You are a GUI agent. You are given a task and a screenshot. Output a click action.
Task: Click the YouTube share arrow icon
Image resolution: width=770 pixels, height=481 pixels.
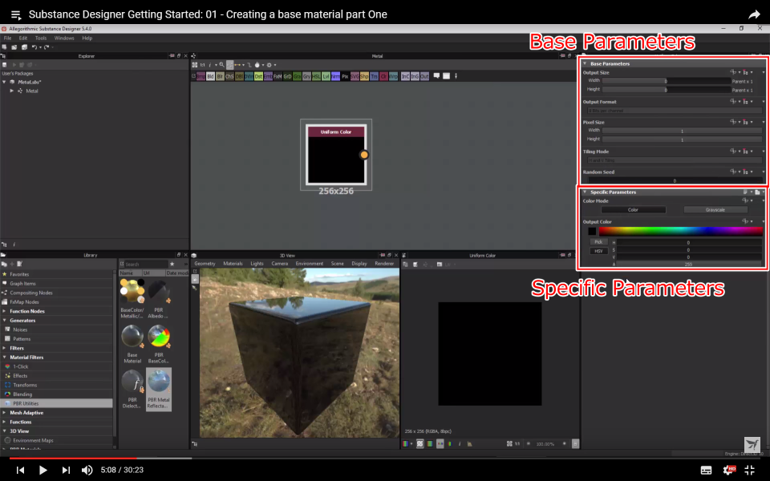754,14
